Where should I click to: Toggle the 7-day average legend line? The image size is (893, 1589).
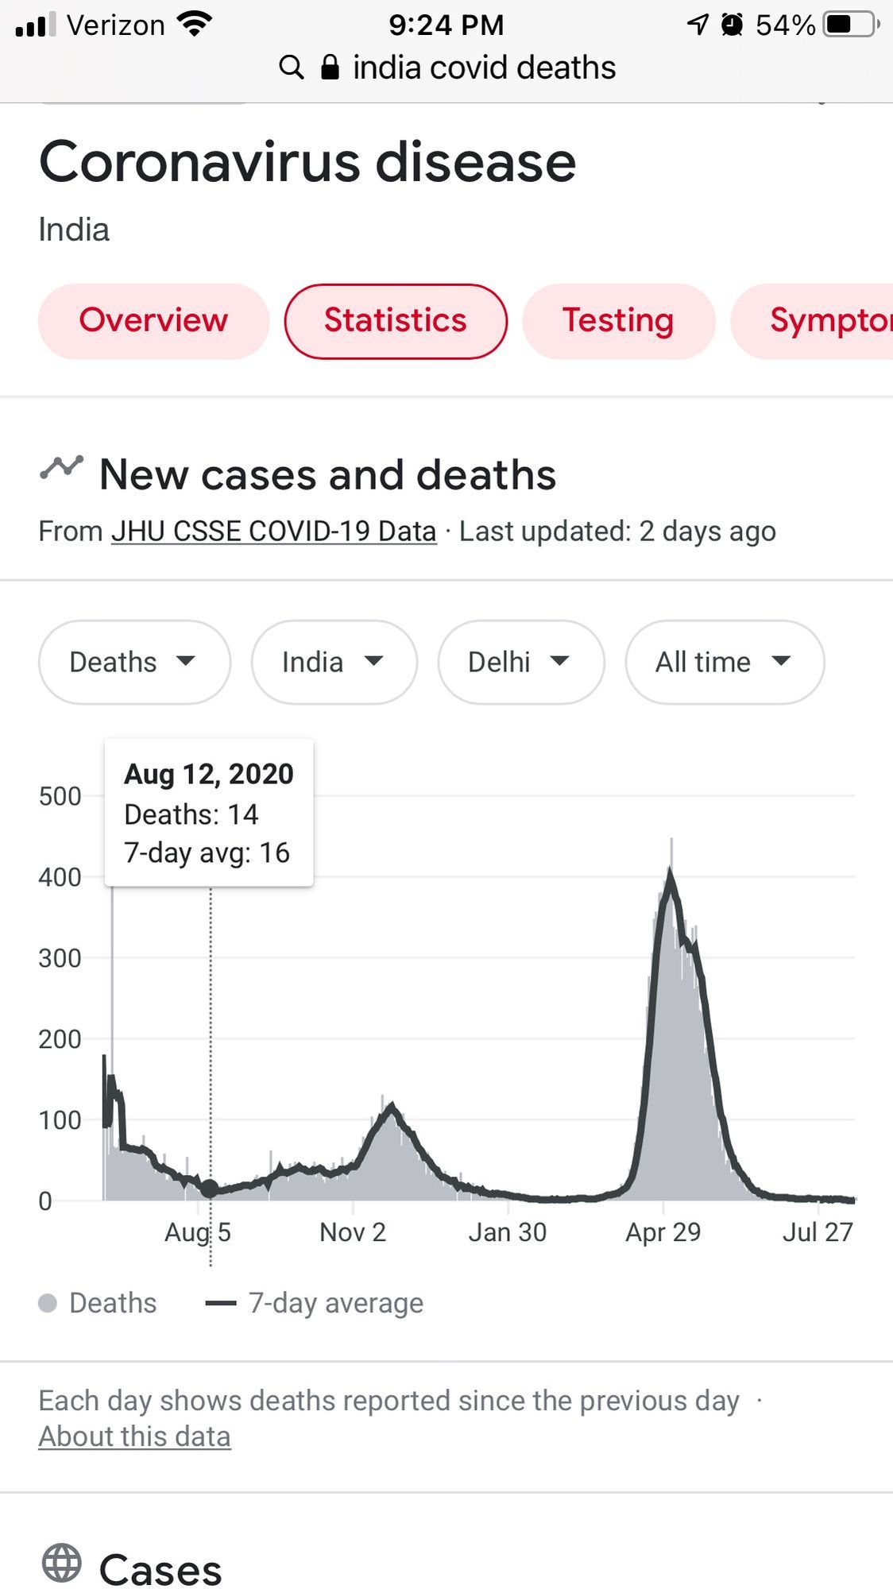click(221, 1303)
